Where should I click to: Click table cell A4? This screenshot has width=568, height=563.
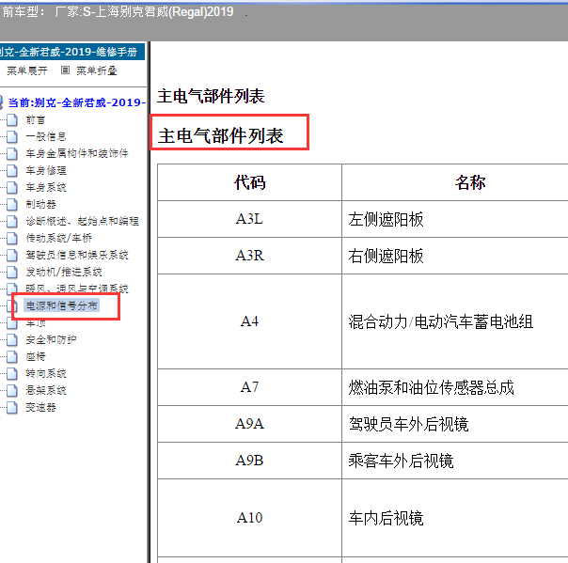point(249,321)
